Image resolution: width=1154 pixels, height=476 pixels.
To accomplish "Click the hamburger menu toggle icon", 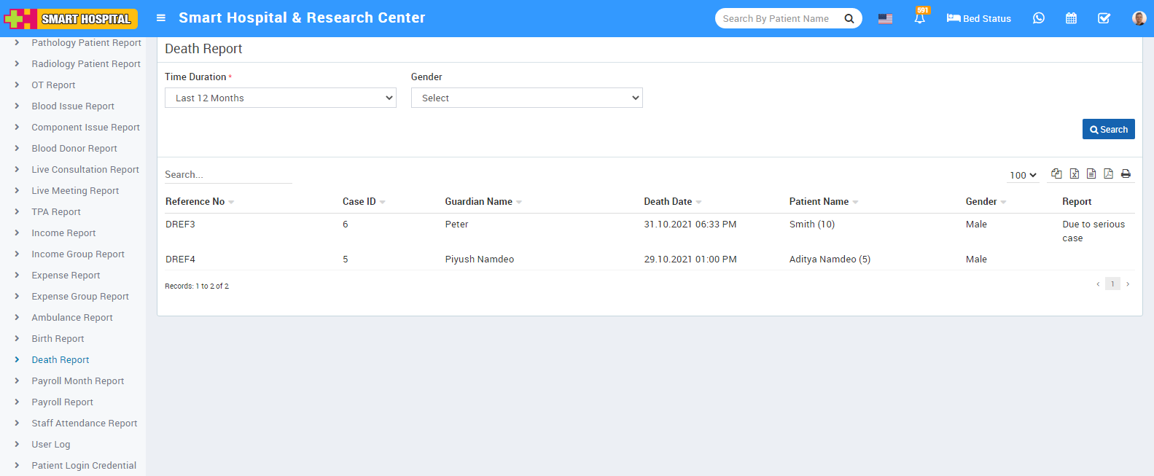I will tap(161, 18).
